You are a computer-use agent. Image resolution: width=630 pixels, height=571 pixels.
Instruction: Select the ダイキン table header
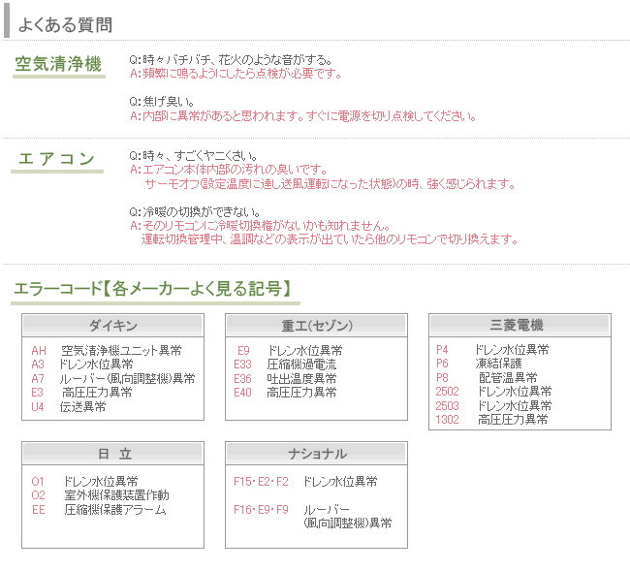[112, 325]
